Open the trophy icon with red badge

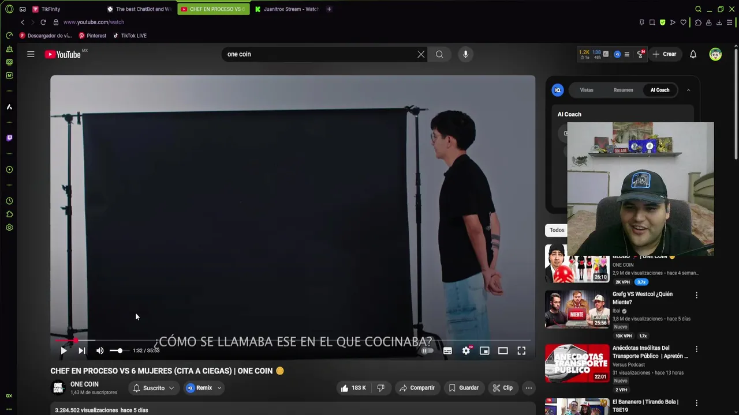(x=640, y=54)
